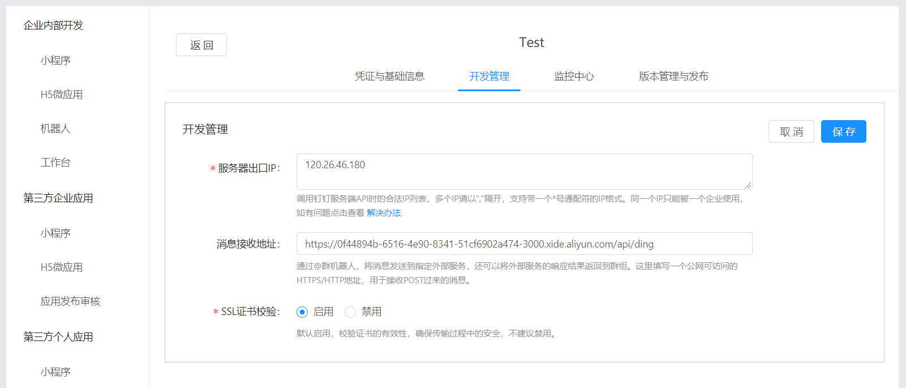Choose 禁用 radio for SSL证书校验

coord(350,312)
